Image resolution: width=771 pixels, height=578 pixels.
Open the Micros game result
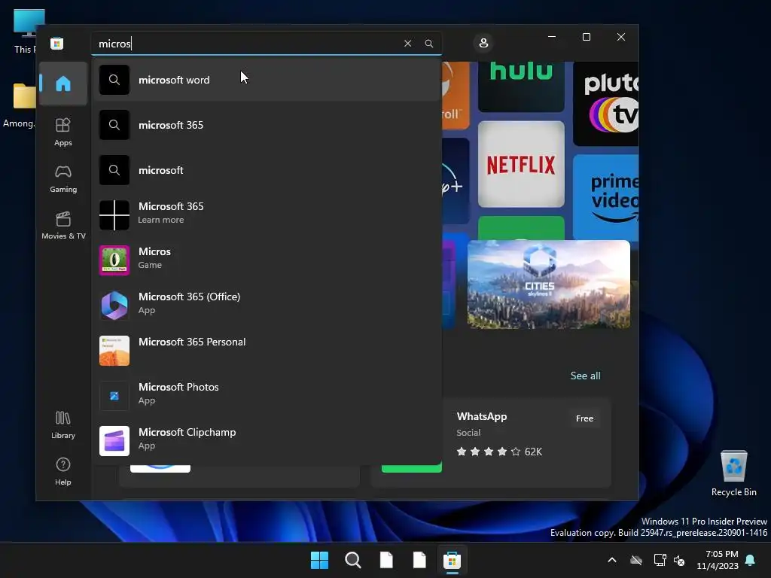click(x=267, y=260)
